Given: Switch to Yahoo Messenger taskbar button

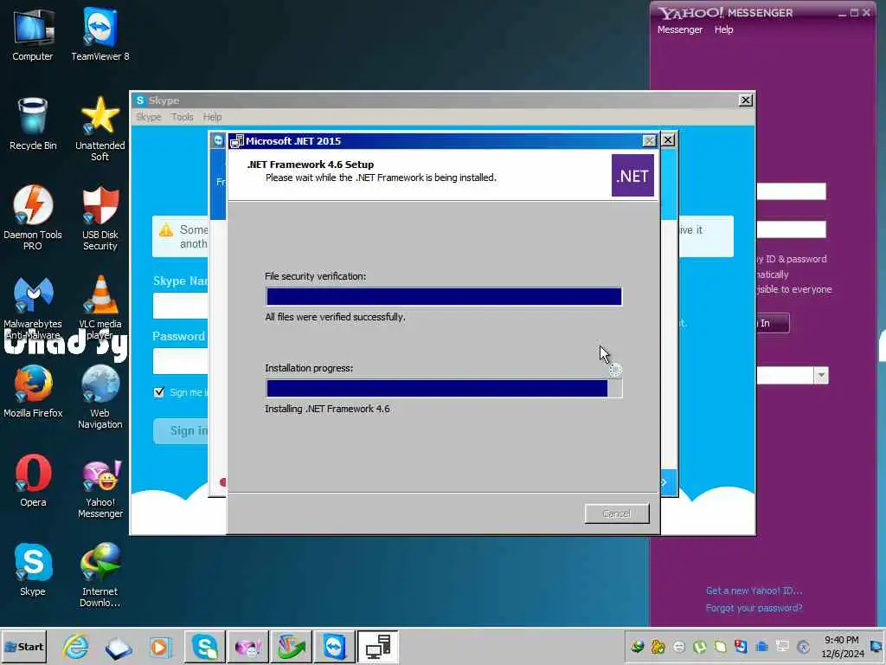Looking at the screenshot, I should point(248,647).
